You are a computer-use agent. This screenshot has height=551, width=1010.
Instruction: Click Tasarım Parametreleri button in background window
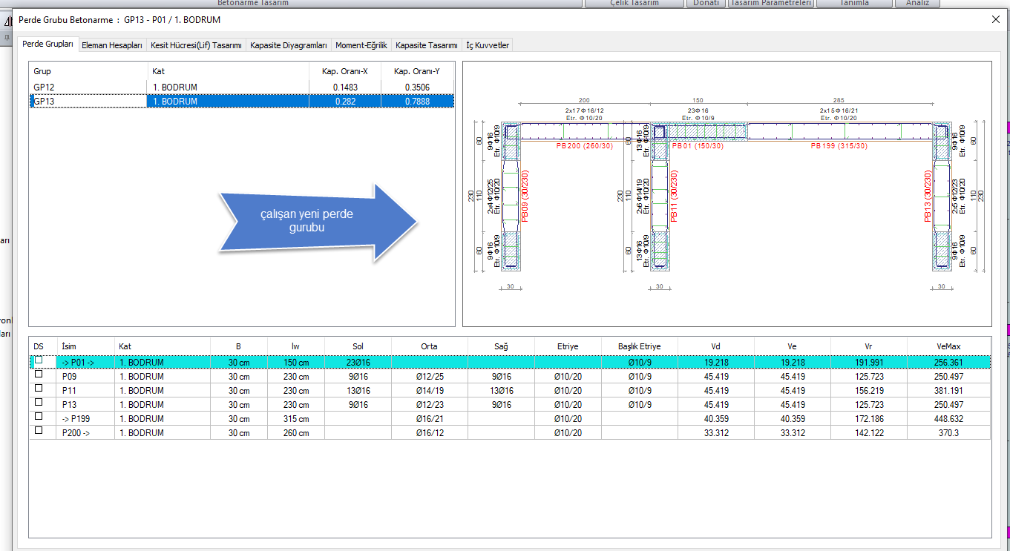pos(771,3)
